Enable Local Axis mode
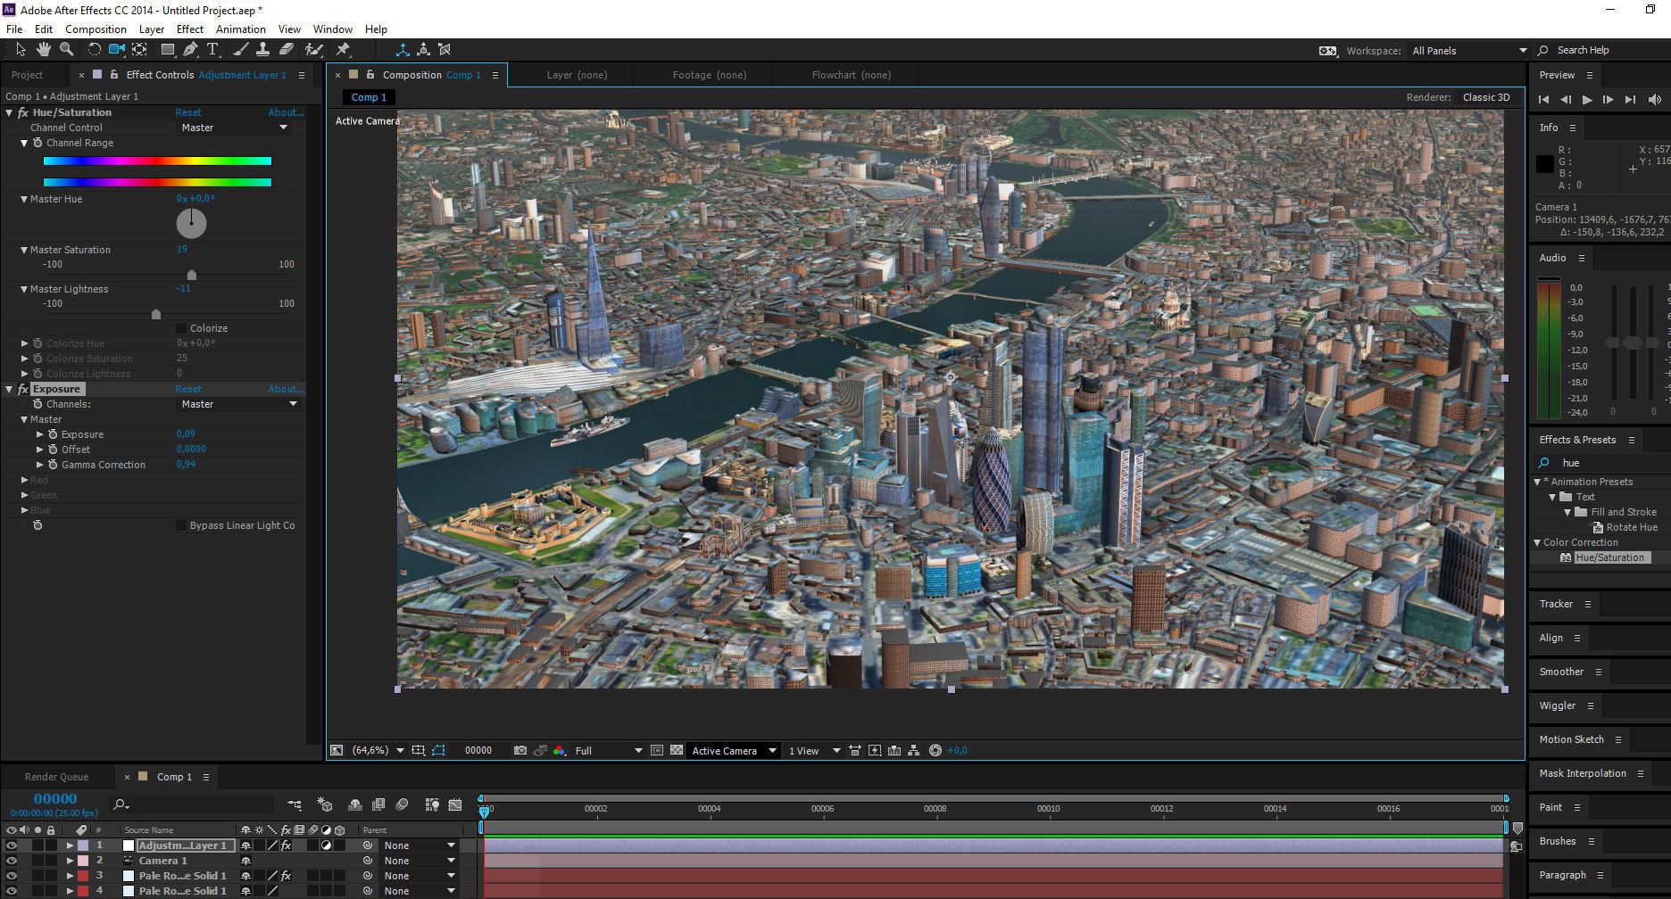The height and width of the screenshot is (899, 1671). (403, 49)
